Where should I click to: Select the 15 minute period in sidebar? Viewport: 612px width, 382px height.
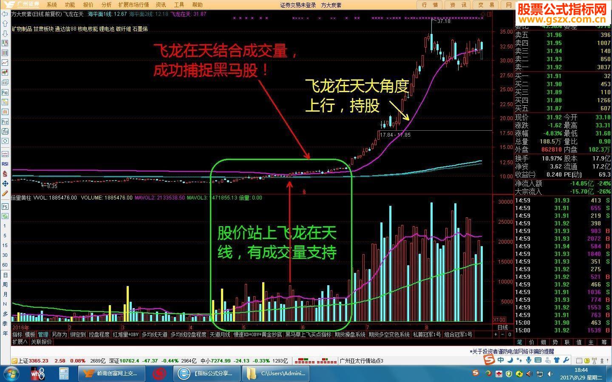pyautogui.click(x=5, y=245)
